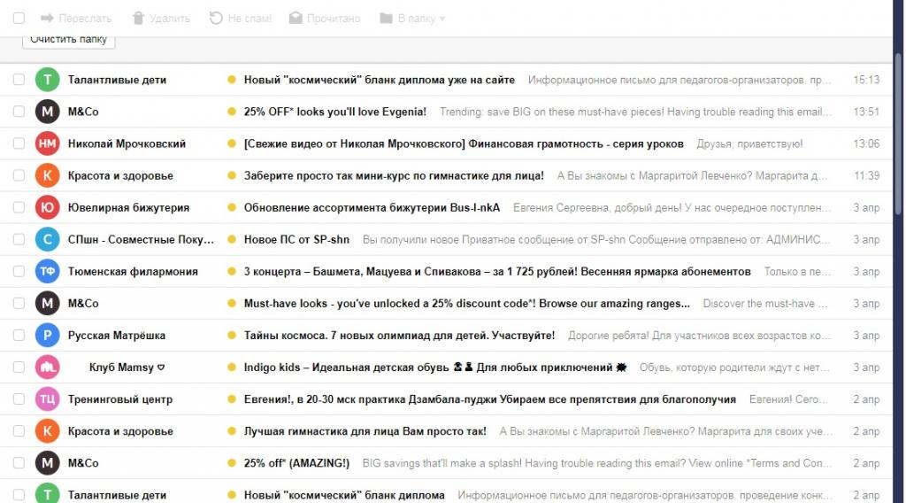Click the vertical scrollbar on the right
This screenshot has width=906, height=503.
tap(899, 133)
